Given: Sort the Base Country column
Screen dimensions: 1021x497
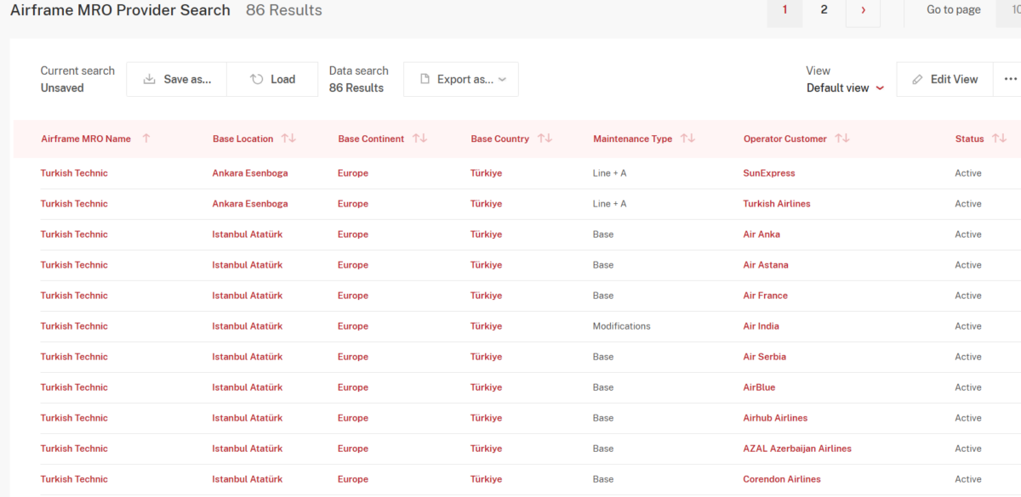Looking at the screenshot, I should (545, 138).
